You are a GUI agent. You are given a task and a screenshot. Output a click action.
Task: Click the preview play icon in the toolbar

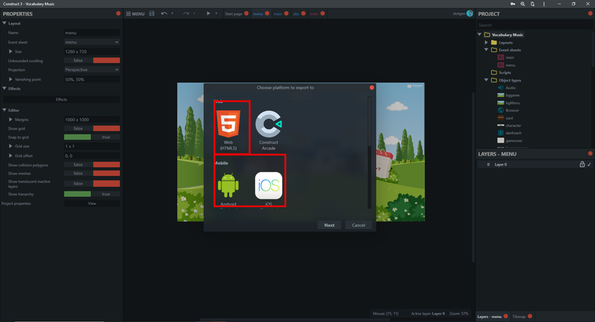pyautogui.click(x=208, y=13)
